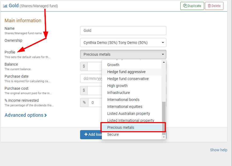This screenshot has height=166, width=232.
Task: Click the Duplicate button
Action: tap(192, 6)
